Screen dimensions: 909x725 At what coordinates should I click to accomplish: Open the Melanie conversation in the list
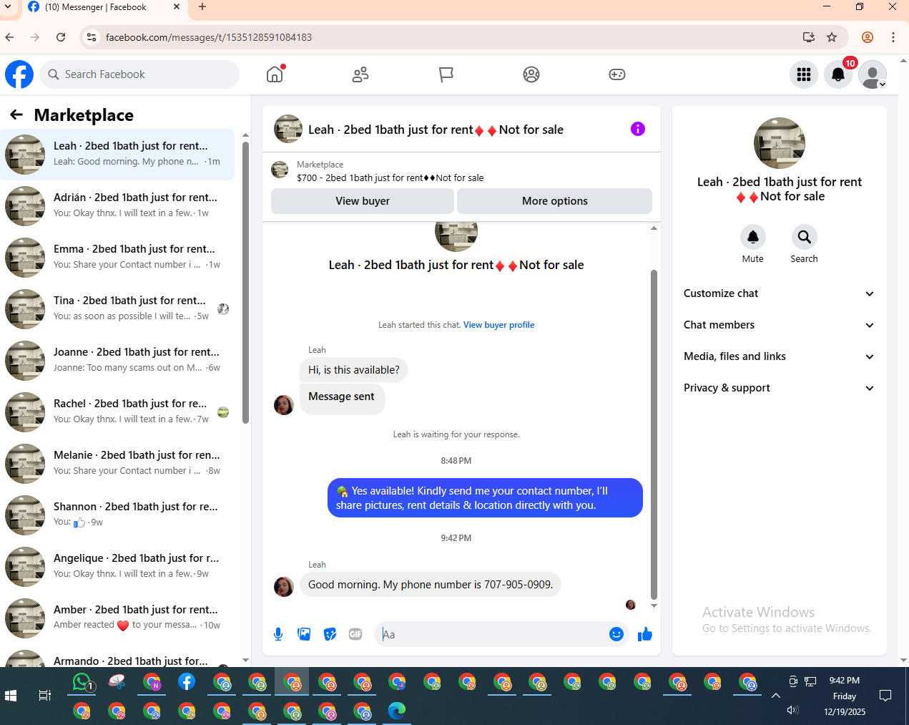[117, 463]
